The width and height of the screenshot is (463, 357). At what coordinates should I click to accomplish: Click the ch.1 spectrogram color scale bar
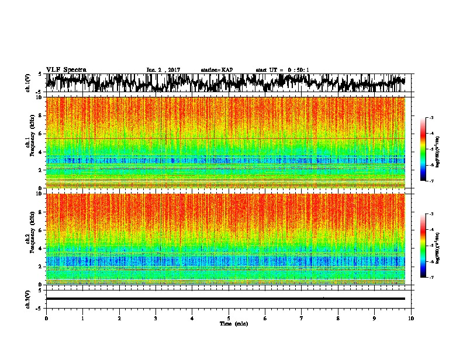(x=423, y=149)
